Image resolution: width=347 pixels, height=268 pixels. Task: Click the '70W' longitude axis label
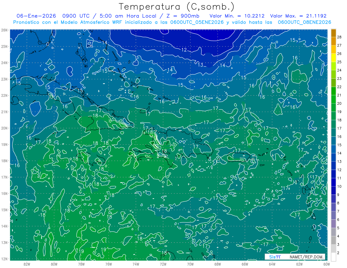(190, 264)
